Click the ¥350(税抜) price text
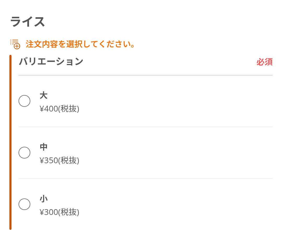This screenshot has height=246, width=282. pyautogui.click(x=59, y=160)
